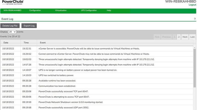The width and height of the screenshot is (197, 110).
Task: Open the Display events count dropdown
Action: pyautogui.click(x=12, y=32)
